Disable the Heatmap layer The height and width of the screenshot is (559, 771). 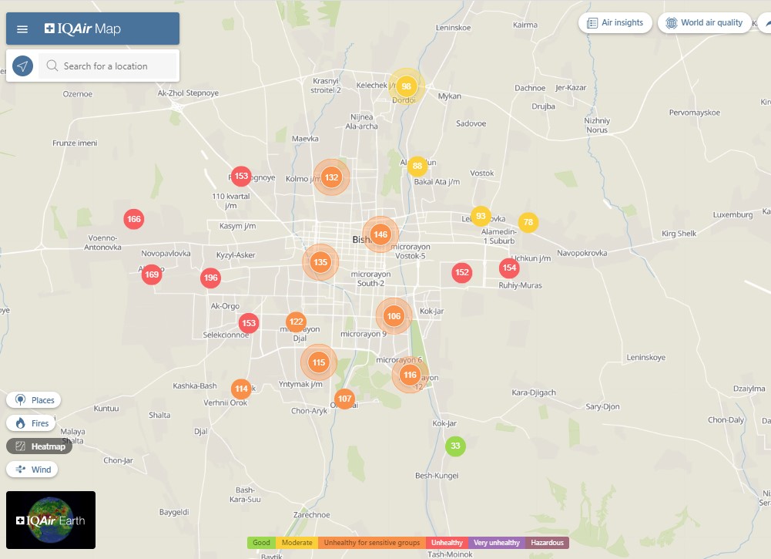39,446
